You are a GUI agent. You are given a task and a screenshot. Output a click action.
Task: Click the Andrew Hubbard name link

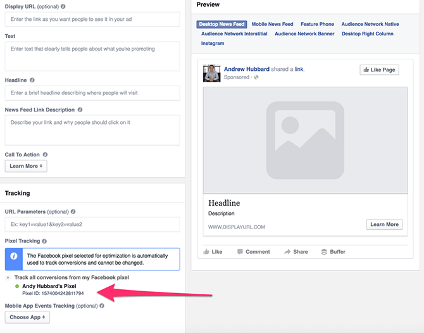point(246,70)
